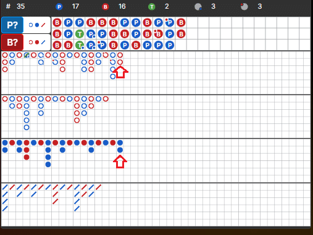Click bottom circle of big eye road's five-deep column
Screen dimensions: 313x235
pyautogui.click(x=27, y=128)
